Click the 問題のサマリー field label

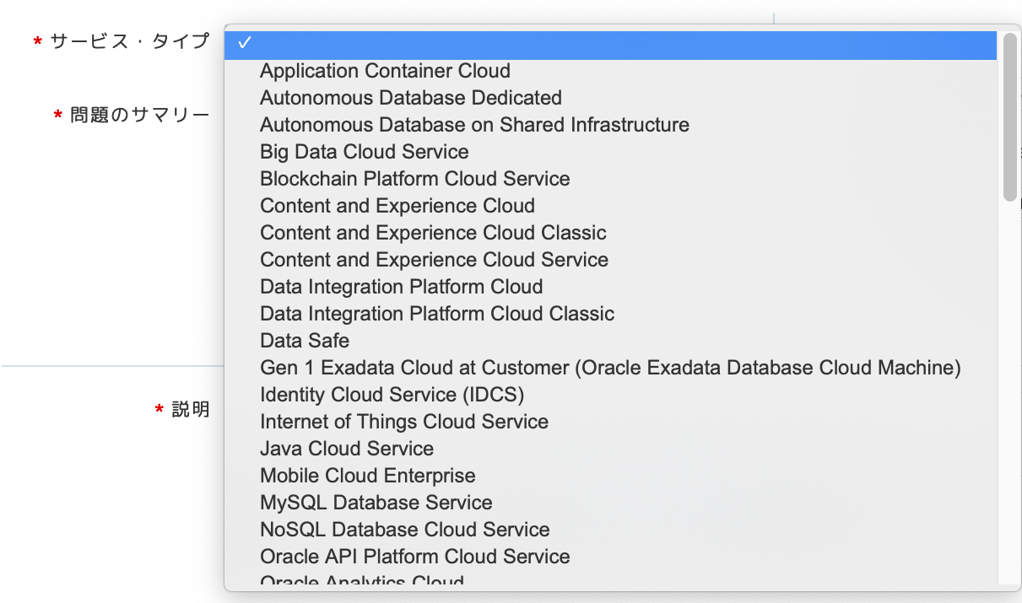[139, 115]
